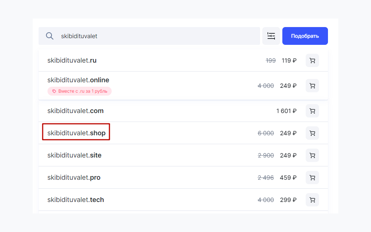The width and height of the screenshot is (371, 232).
Task: Choose the skibidituvalet.tech domain name
Action: pyautogui.click(x=76, y=200)
